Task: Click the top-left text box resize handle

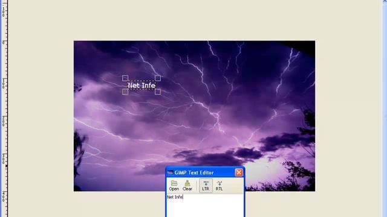Action: (125, 78)
